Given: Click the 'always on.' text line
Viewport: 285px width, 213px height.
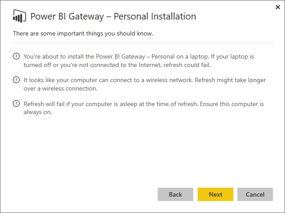Looking at the screenshot, I should click(38, 112).
